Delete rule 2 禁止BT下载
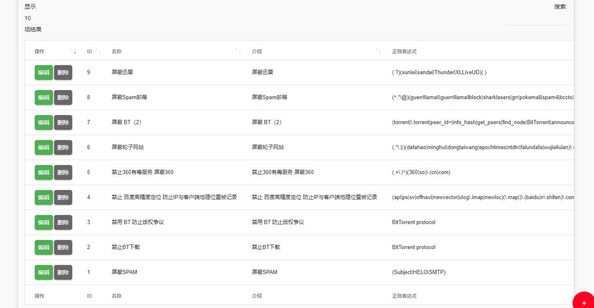This screenshot has height=308, width=594. click(x=63, y=247)
